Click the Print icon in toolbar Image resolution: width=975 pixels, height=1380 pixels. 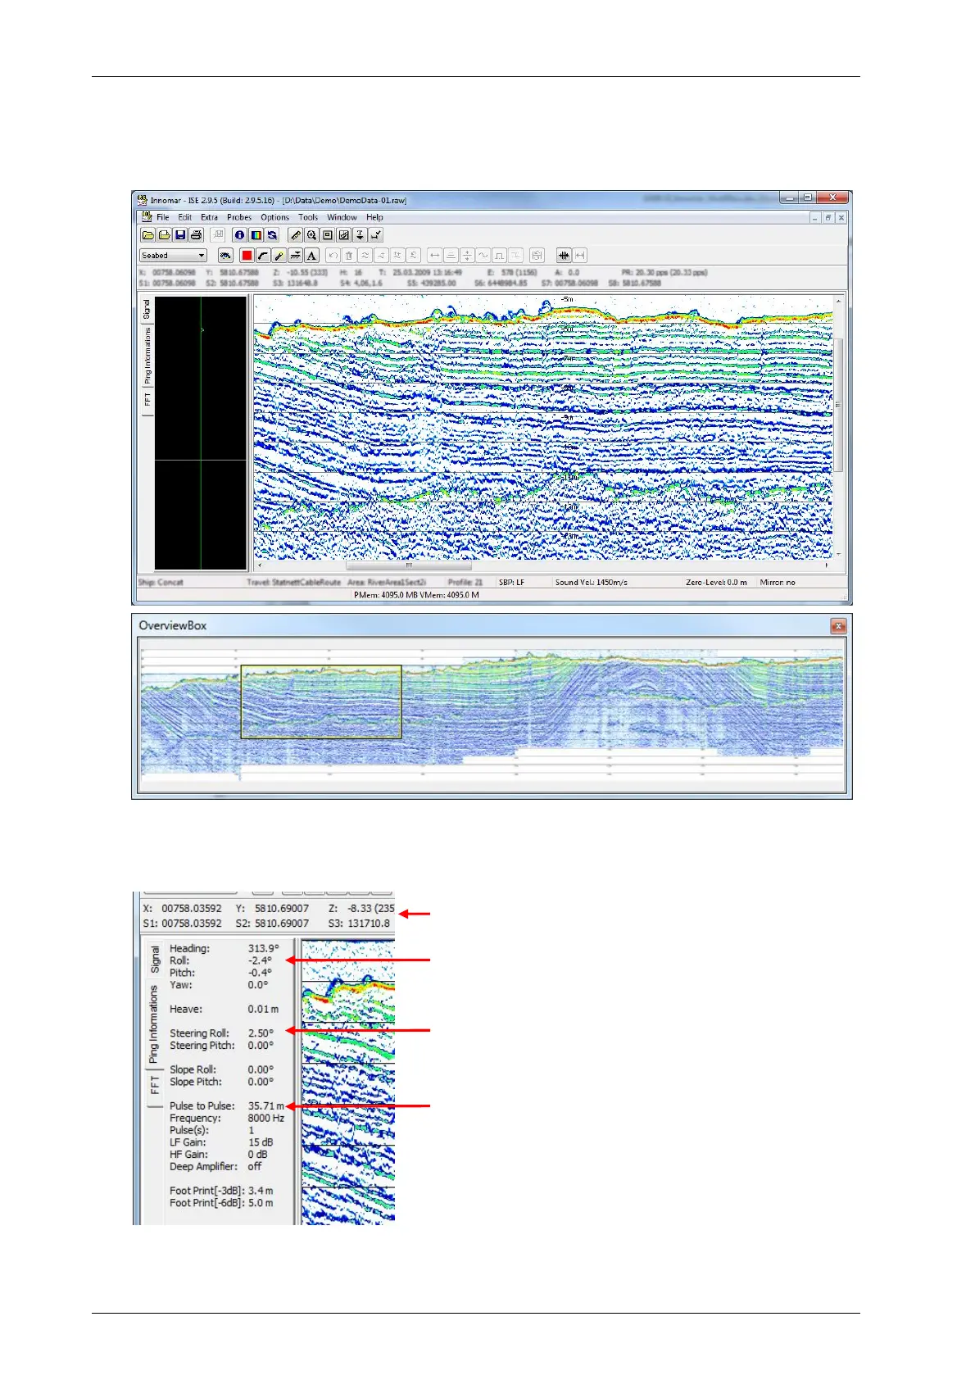(196, 235)
